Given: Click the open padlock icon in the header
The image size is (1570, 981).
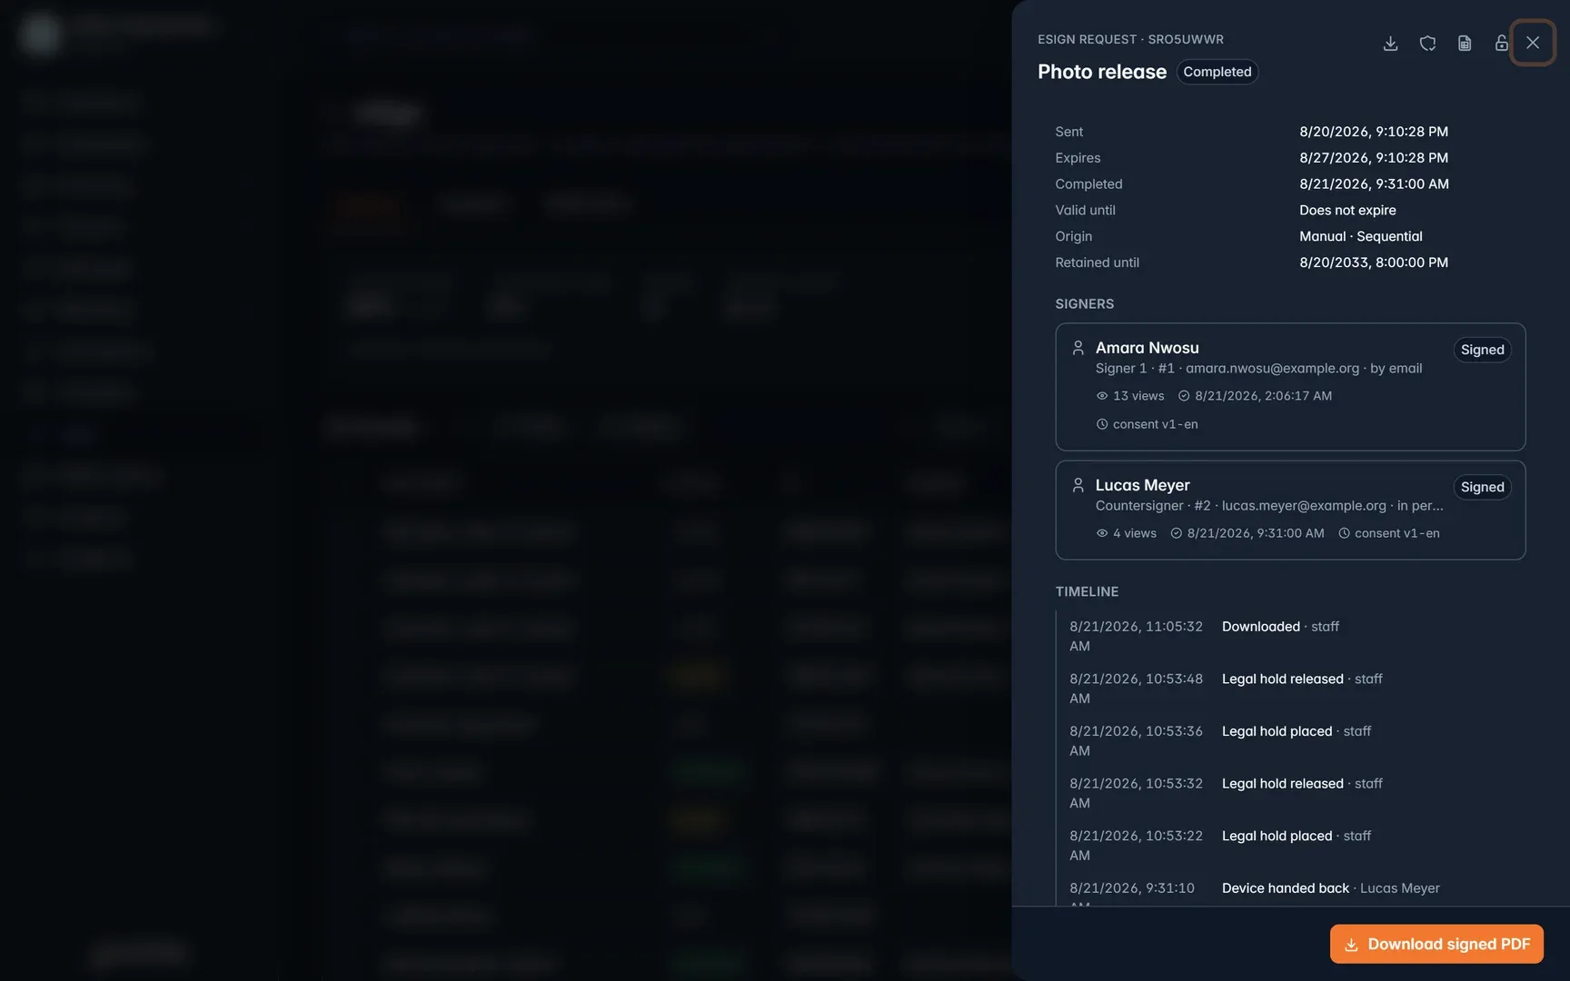Looking at the screenshot, I should (1501, 43).
